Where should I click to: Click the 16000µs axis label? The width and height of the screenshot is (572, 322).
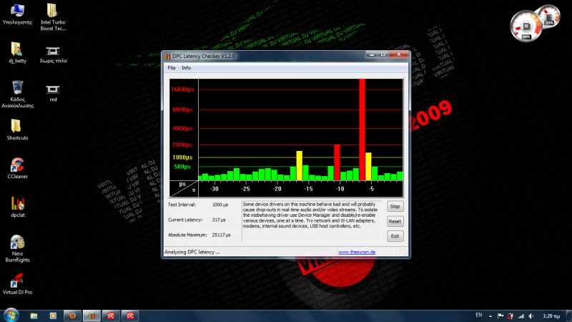[182, 89]
